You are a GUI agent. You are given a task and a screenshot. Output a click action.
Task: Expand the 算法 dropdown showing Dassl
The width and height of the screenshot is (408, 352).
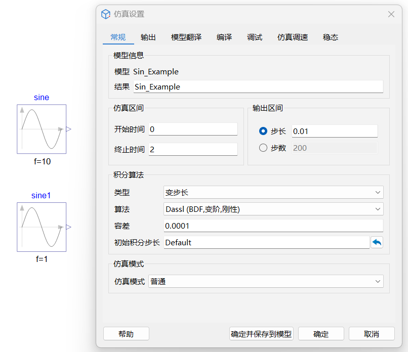point(273,209)
